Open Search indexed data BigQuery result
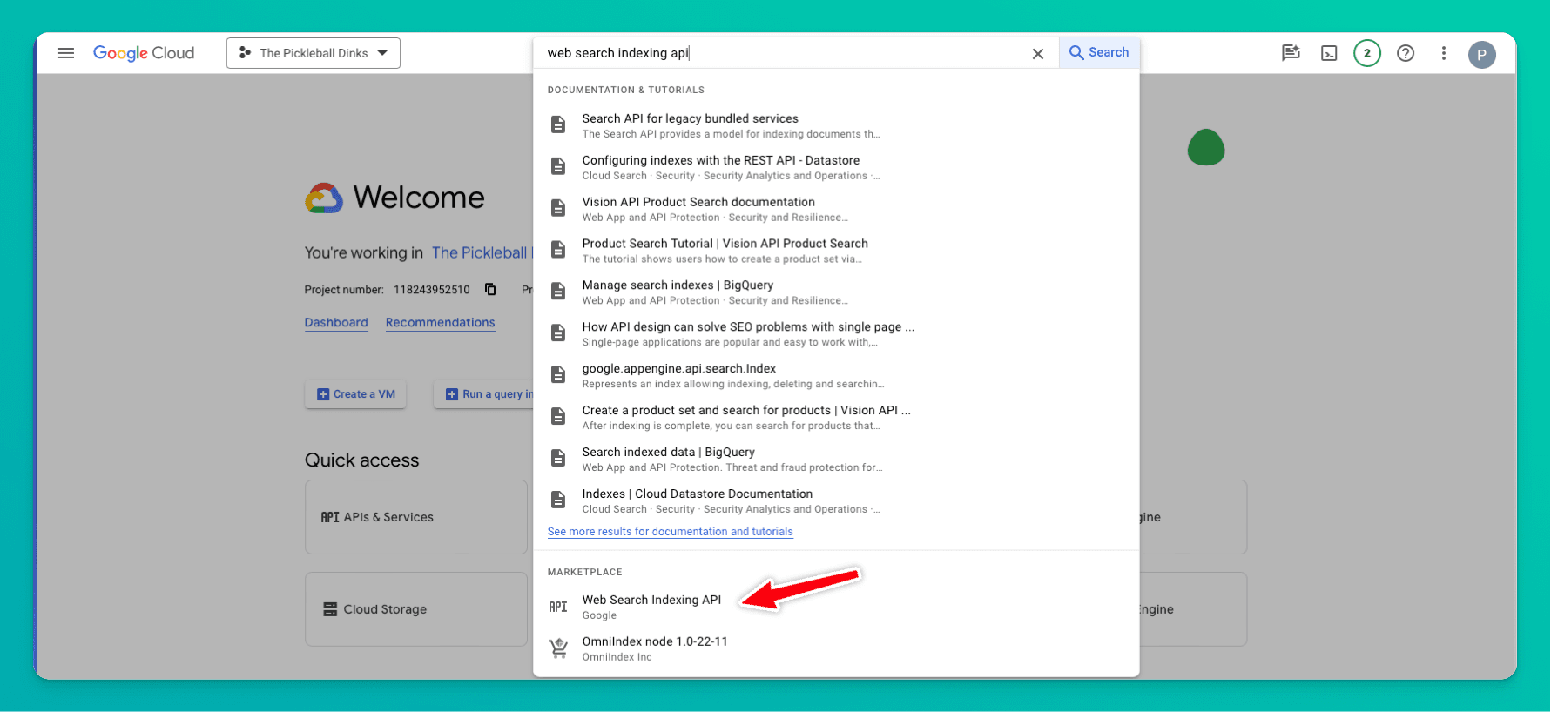The width and height of the screenshot is (1551, 712). 836,459
